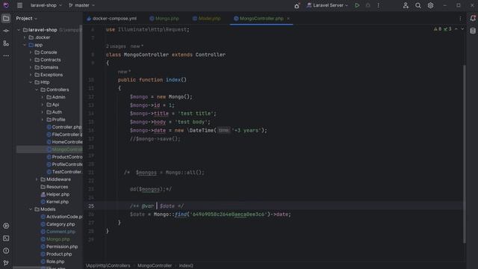
Task: Open the Problems tool window
Action: click(6, 251)
